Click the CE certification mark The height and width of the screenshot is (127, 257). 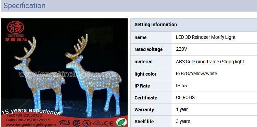108,123
